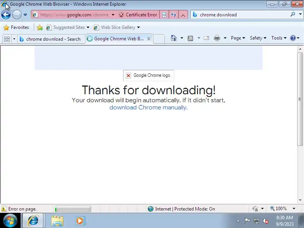Open the tab list dropdown arrow
The height and width of the screenshot is (228, 304).
click(x=14, y=39)
